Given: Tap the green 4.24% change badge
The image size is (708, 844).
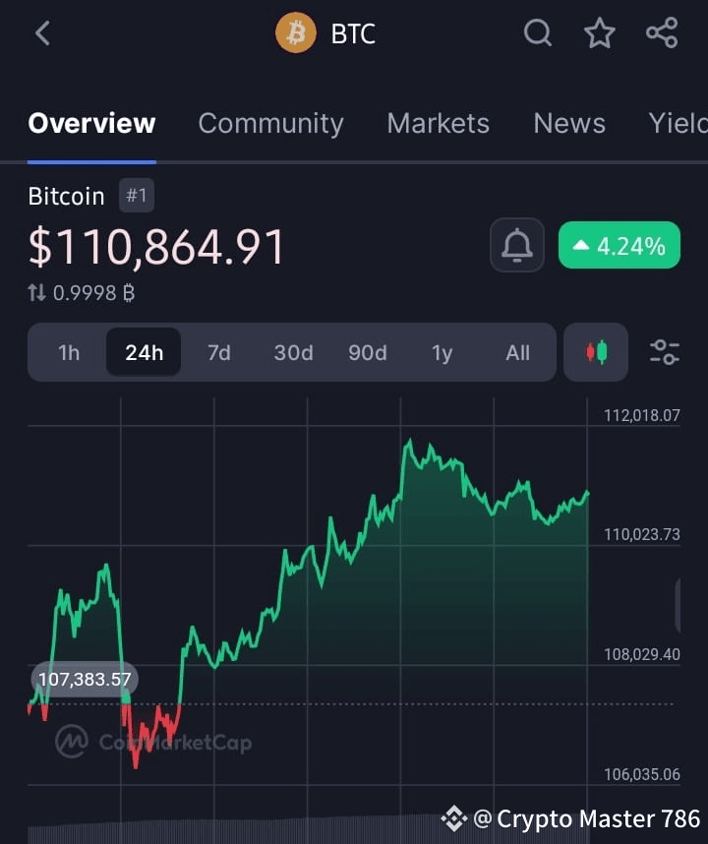Looking at the screenshot, I should pyautogui.click(x=619, y=245).
